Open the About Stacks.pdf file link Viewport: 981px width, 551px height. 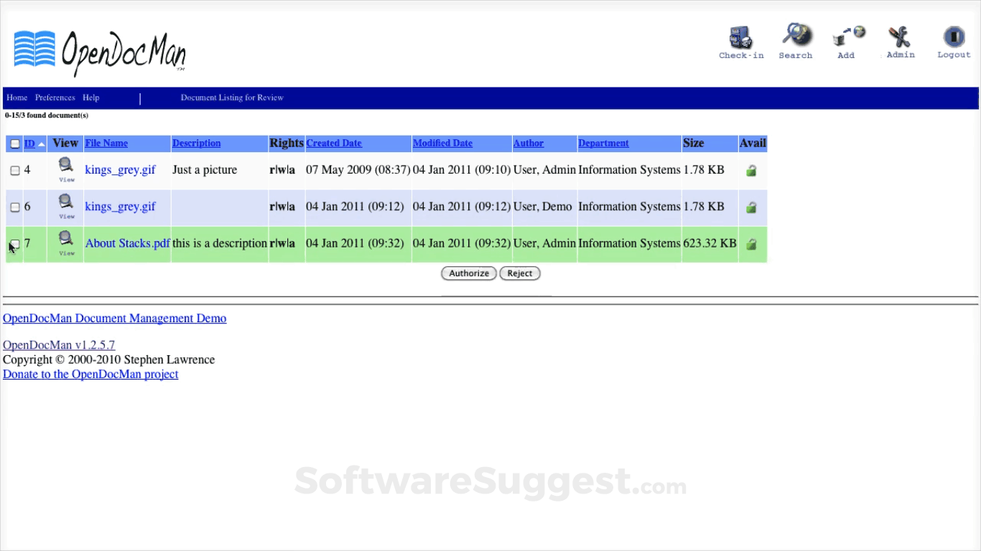(x=127, y=243)
